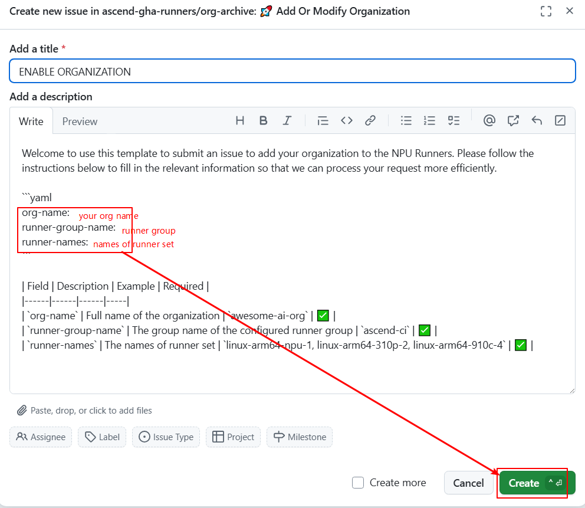Insert code formatting with angle brackets icon
Screen dimensions: 585x508
347,120
